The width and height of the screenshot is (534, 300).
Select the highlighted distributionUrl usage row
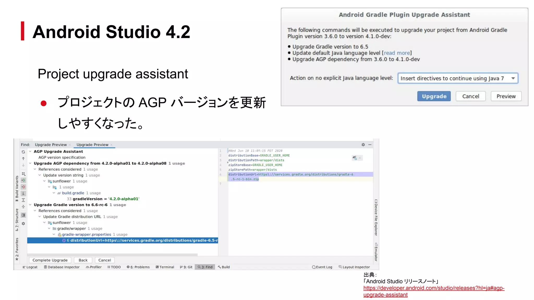click(123, 240)
